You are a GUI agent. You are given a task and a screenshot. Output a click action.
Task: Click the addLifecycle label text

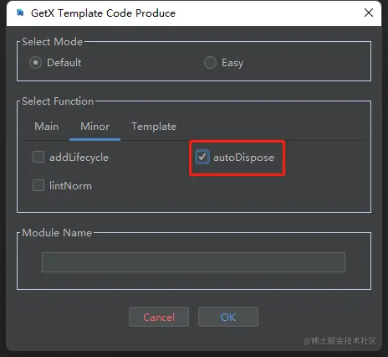(79, 158)
